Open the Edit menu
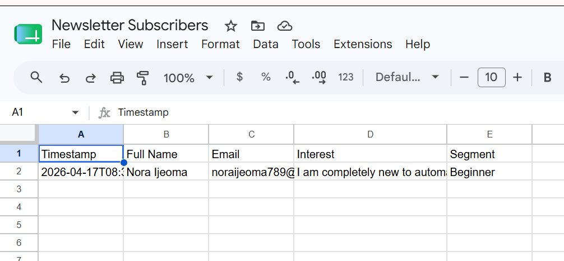This screenshot has height=261, width=564. pos(94,44)
